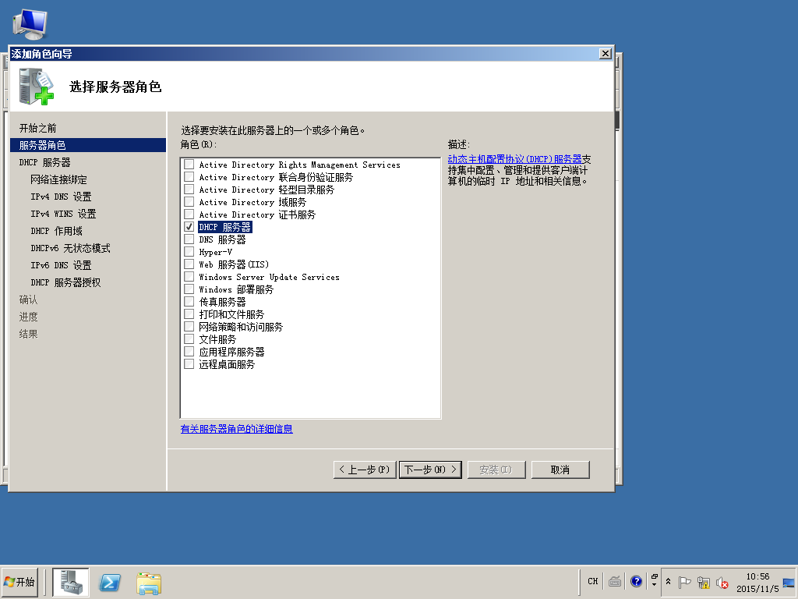This screenshot has width=798, height=599.
Task: Uncheck the DHCP 服务器 role checkbox
Action: tap(189, 227)
